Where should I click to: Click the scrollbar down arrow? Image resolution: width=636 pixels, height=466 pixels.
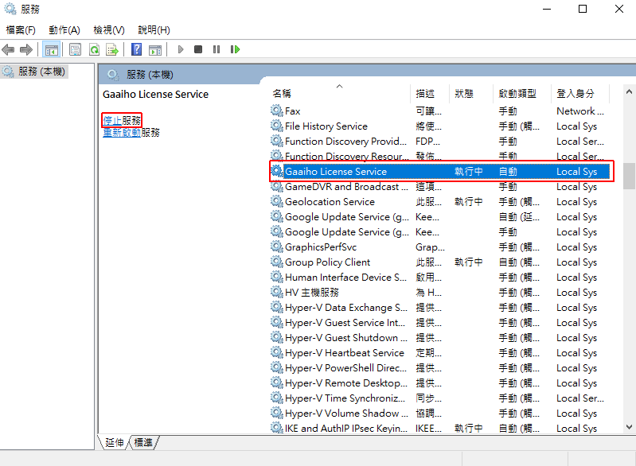pyautogui.click(x=629, y=427)
